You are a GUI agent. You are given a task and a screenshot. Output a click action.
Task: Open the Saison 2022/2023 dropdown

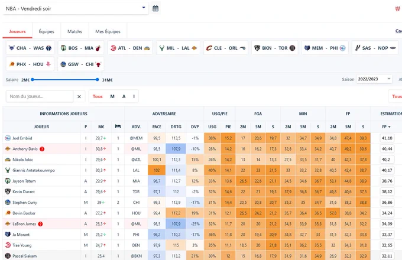(x=374, y=79)
